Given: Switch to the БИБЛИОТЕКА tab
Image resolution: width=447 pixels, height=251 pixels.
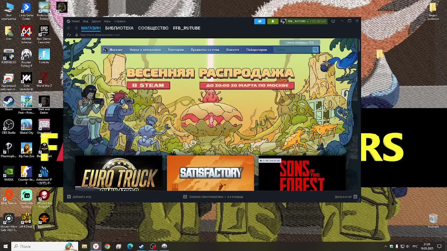Looking at the screenshot, I should click(119, 28).
